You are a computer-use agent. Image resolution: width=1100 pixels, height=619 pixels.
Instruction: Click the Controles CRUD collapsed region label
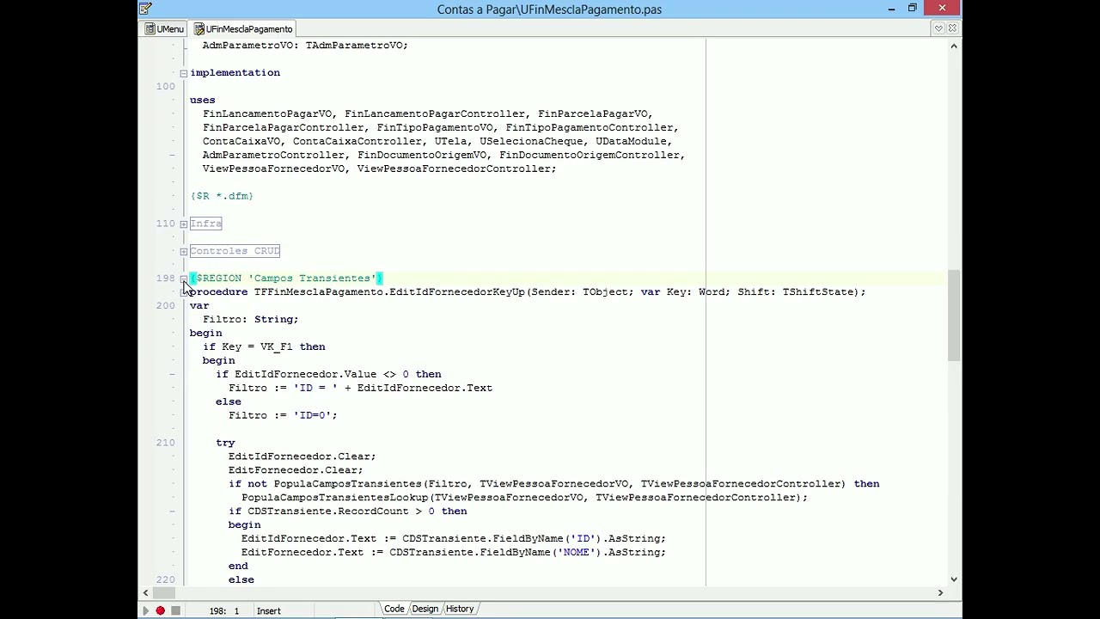click(x=235, y=251)
